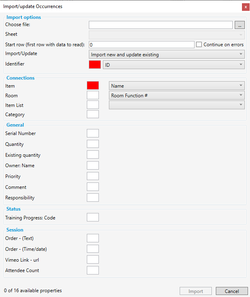Open the Item Name dropdown

pos(177,86)
